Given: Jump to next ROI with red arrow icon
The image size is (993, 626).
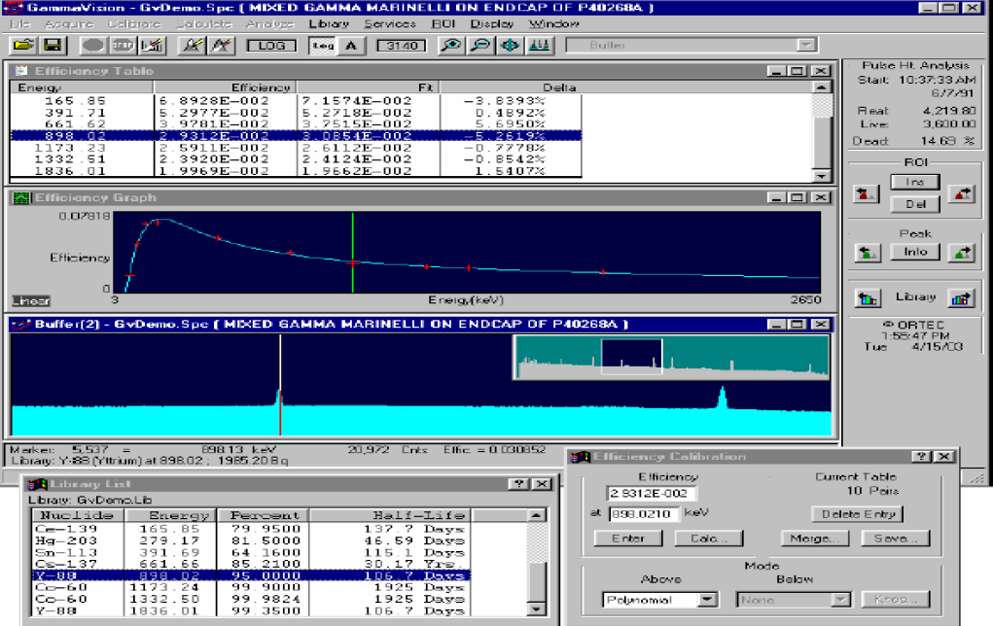Looking at the screenshot, I should pos(961,193).
